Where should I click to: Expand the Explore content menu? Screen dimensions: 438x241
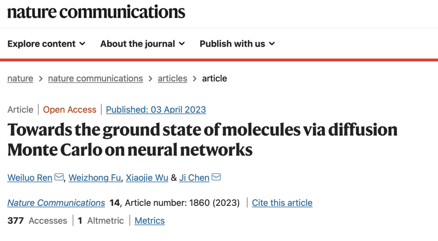click(x=46, y=44)
